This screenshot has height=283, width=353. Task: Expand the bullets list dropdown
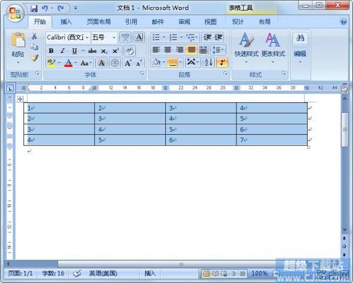[164, 37]
